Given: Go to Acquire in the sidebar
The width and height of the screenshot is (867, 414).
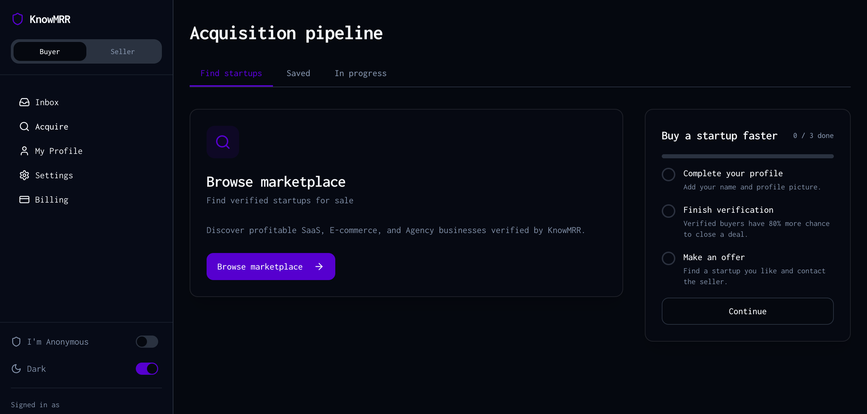Looking at the screenshot, I should 86,127.
